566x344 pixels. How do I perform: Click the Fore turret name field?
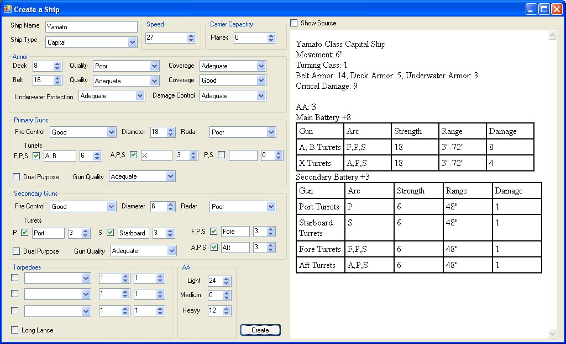(x=235, y=232)
